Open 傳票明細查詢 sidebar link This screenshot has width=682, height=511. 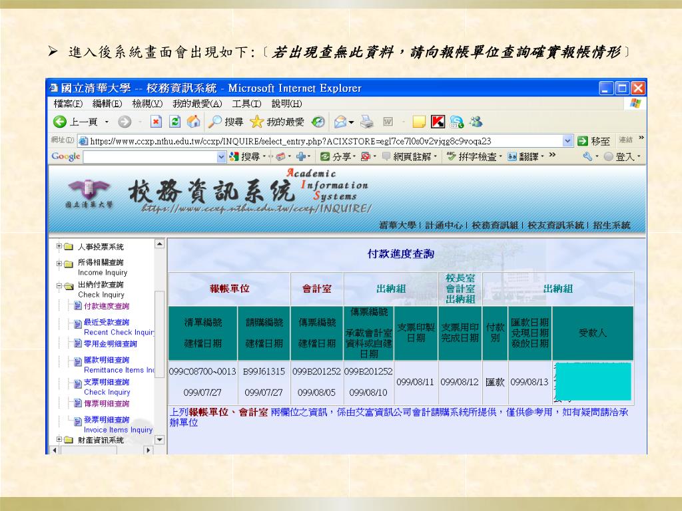click(x=107, y=404)
